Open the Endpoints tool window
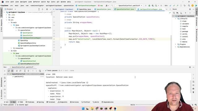The image size is (198, 111). coord(62,102)
